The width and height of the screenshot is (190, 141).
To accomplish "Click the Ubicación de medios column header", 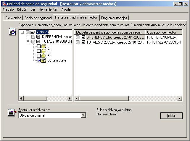I will 162,32.
